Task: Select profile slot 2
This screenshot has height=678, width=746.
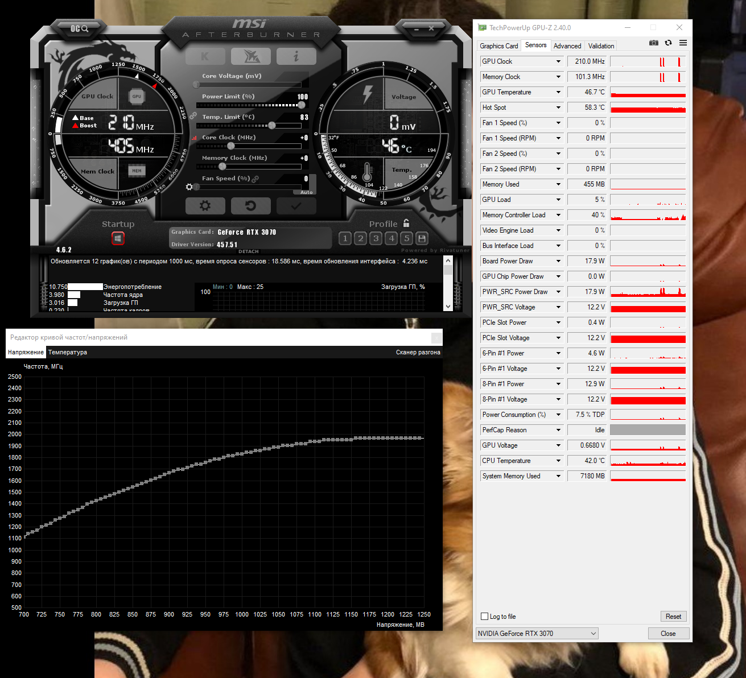Action: (x=360, y=238)
